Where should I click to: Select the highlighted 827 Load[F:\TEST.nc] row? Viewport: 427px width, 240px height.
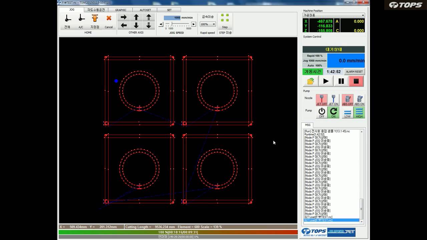332,220
